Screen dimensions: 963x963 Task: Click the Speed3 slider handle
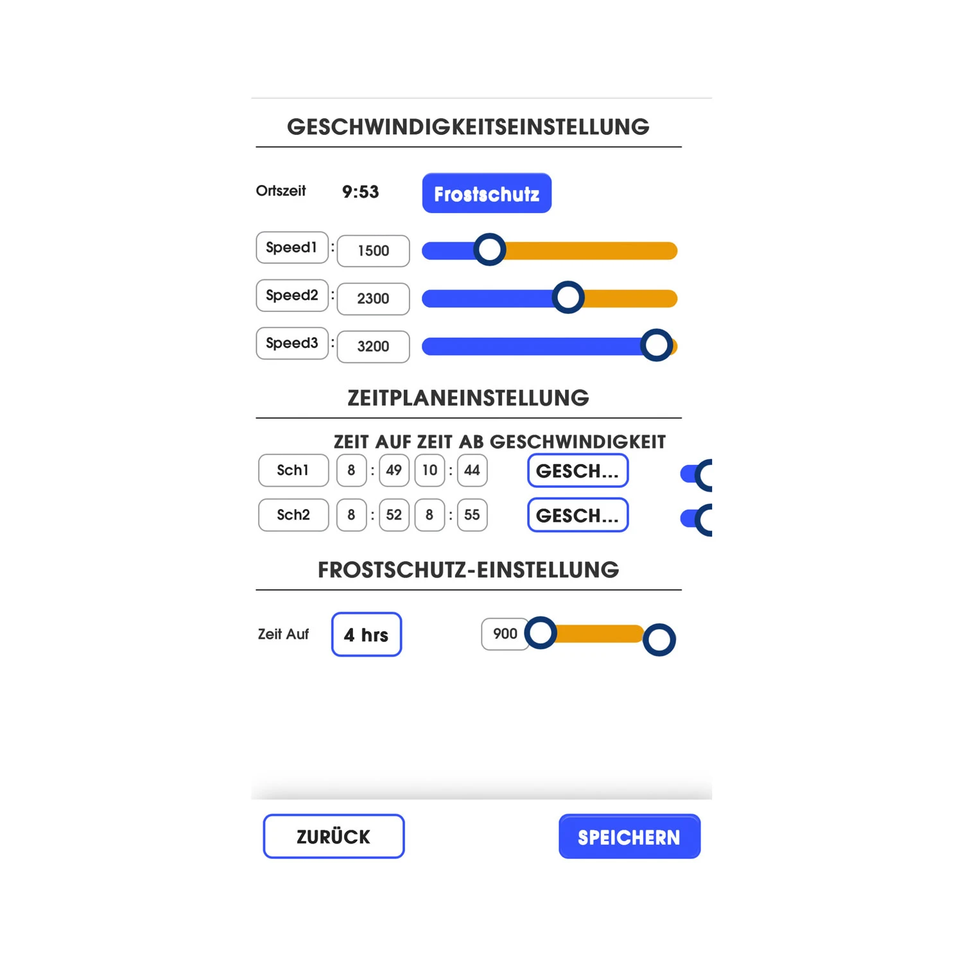[x=656, y=345]
